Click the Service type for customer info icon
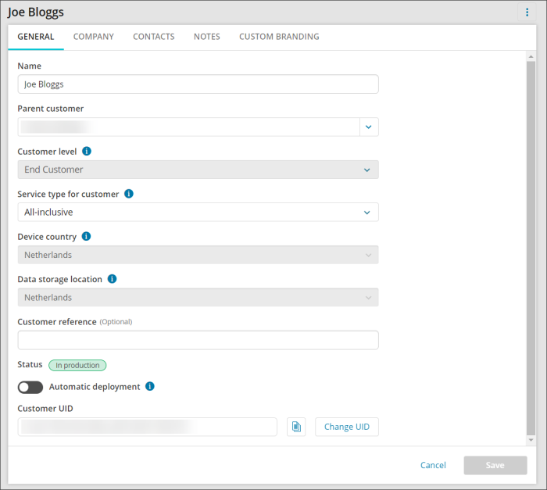This screenshot has width=547, height=490. click(x=129, y=194)
